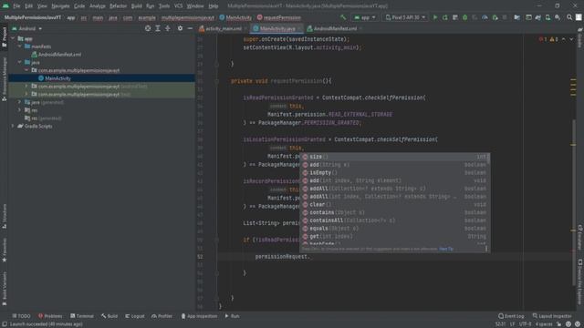
Task: Click the Make Project hammer icon
Action: point(343,17)
